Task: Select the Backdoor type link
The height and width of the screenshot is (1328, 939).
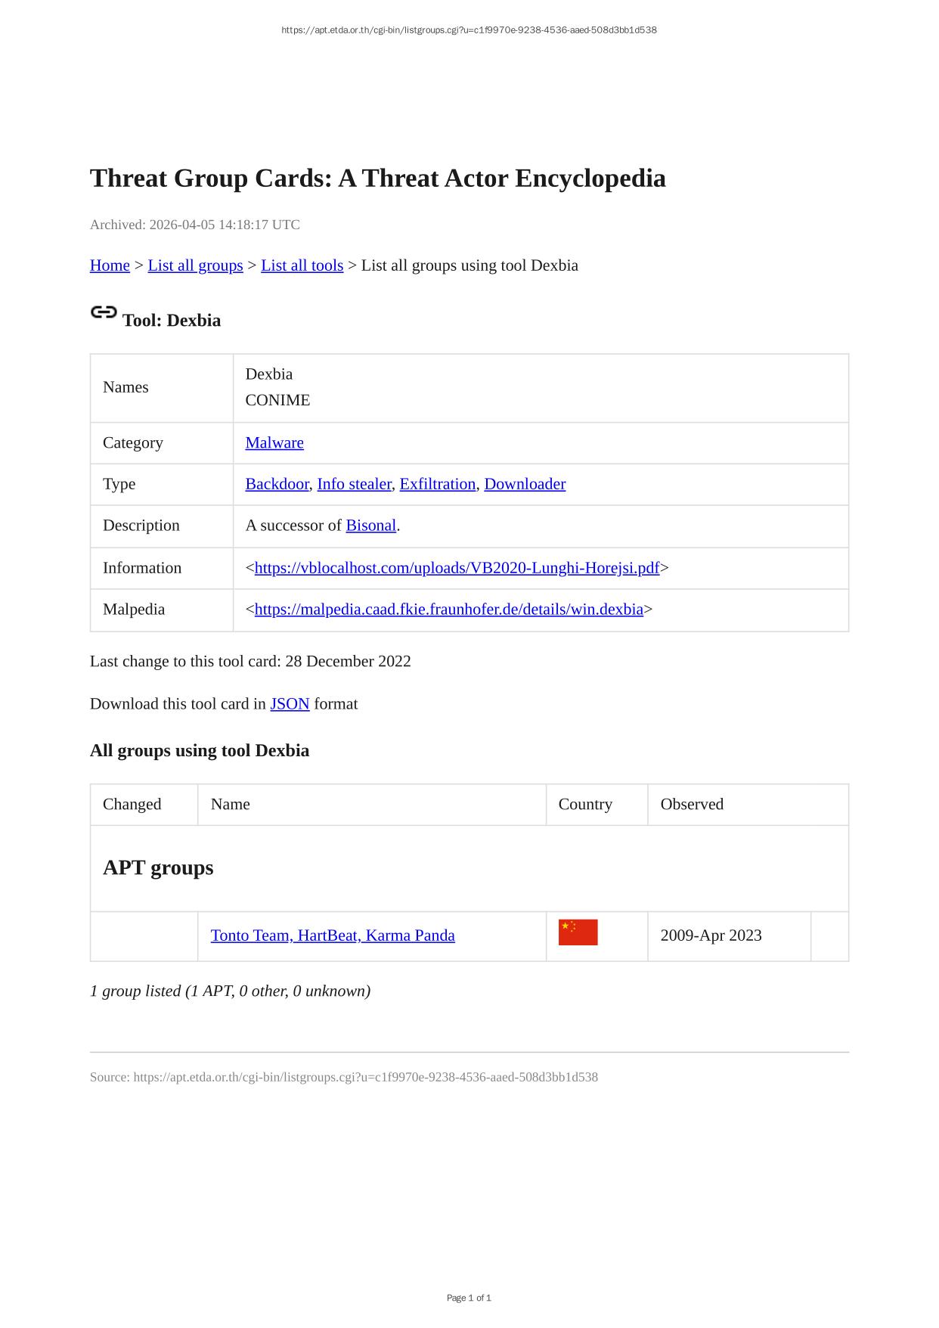Action: [x=277, y=484]
